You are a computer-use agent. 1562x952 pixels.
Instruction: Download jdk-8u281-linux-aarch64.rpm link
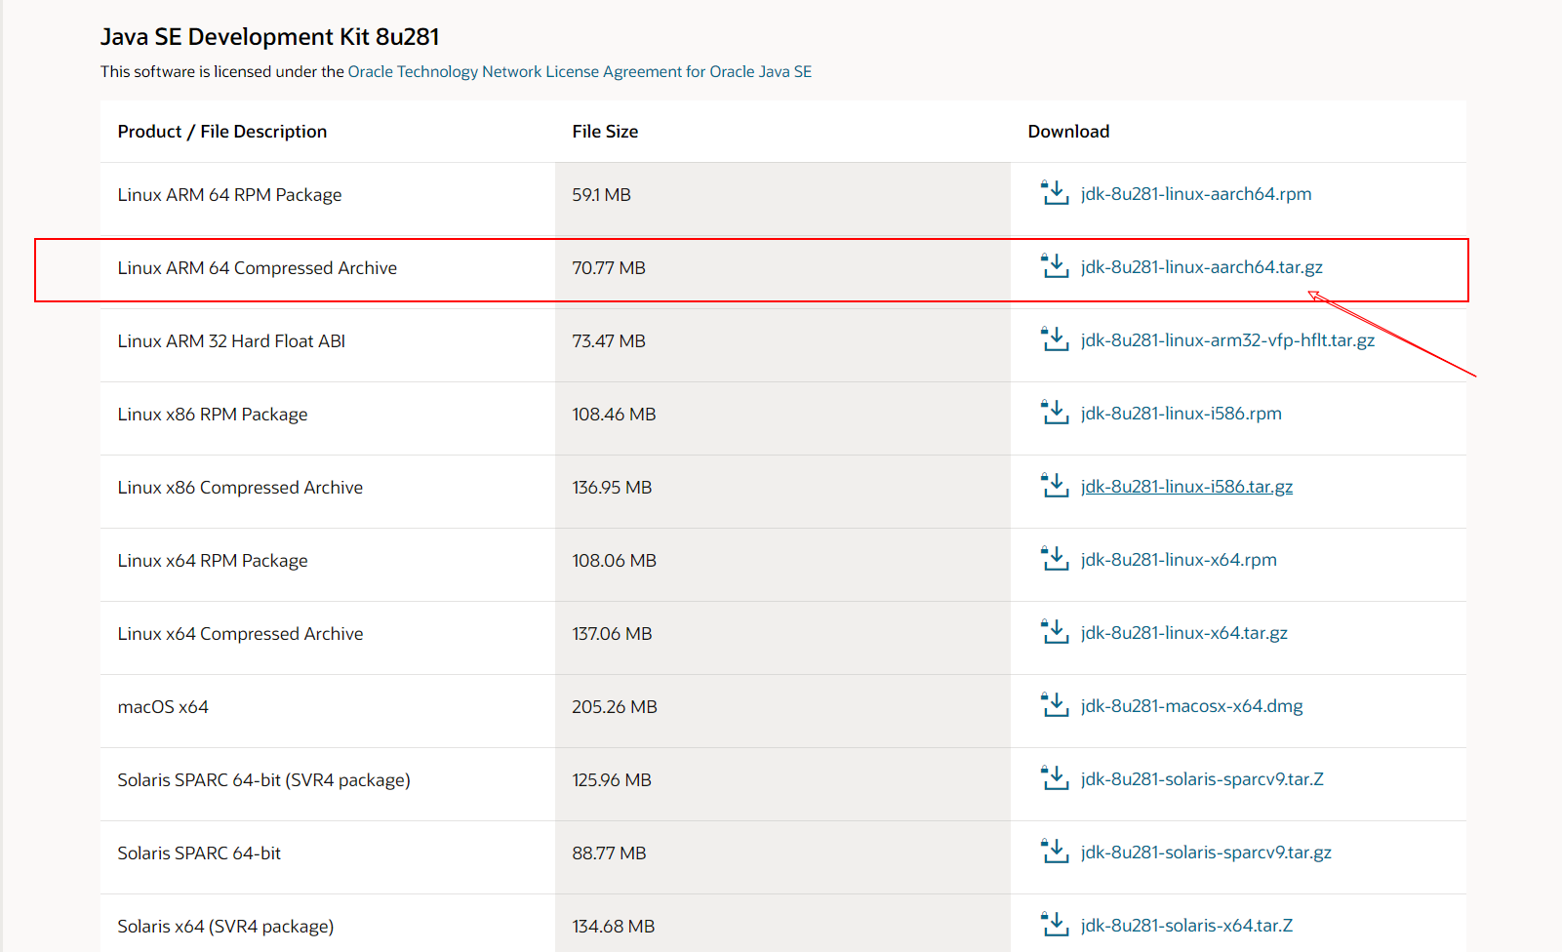click(1196, 194)
